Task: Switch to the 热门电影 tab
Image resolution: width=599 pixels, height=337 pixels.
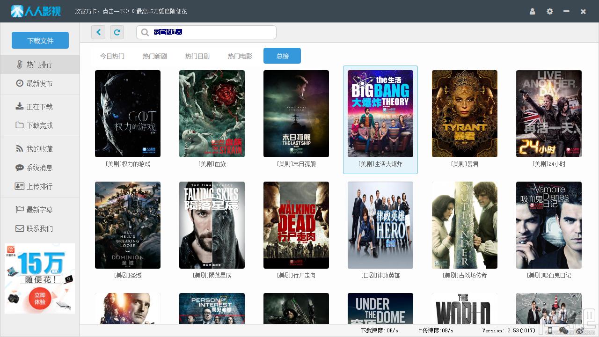Action: coord(240,56)
